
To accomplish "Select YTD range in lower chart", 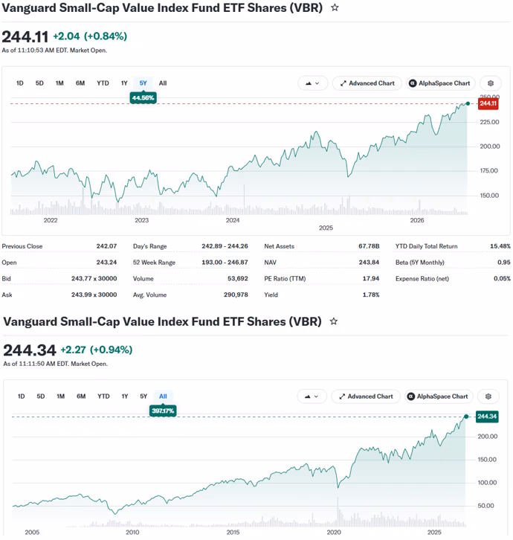I will [103, 396].
